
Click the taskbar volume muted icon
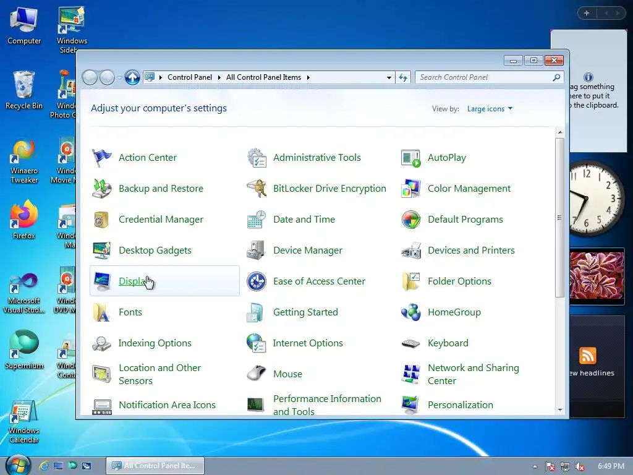click(580, 466)
